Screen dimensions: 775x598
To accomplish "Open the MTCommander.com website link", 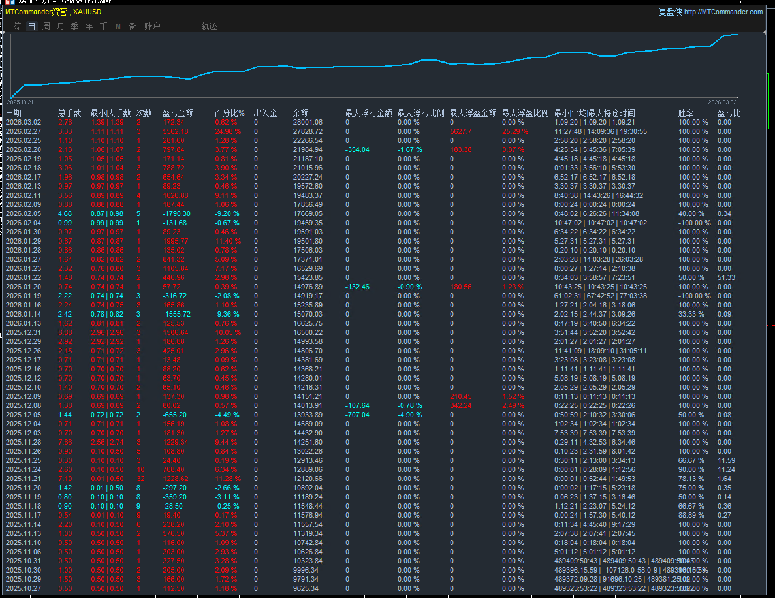I will [x=723, y=12].
